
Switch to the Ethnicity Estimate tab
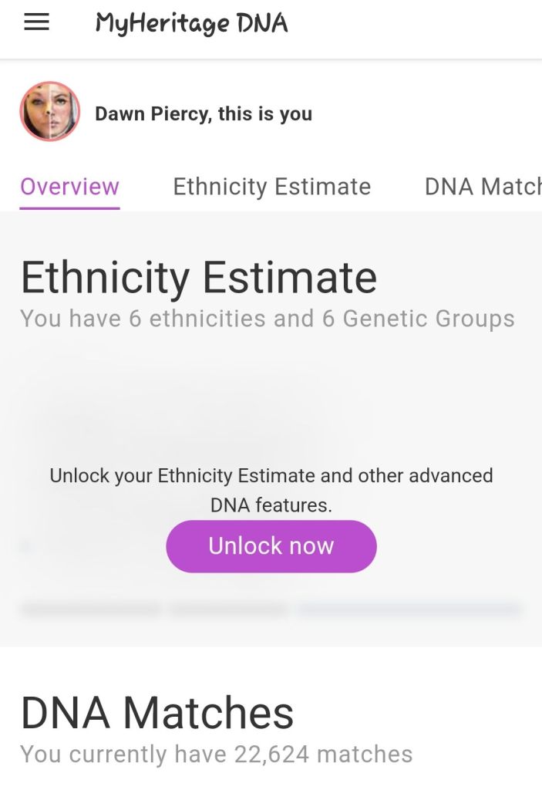[271, 187]
